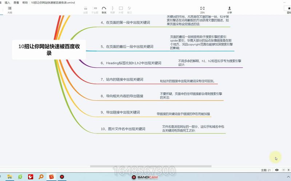Click subtopic 带链接的关键词由于链接的存在而被加强
Viewport: 291px width, 181px height.
point(183,114)
